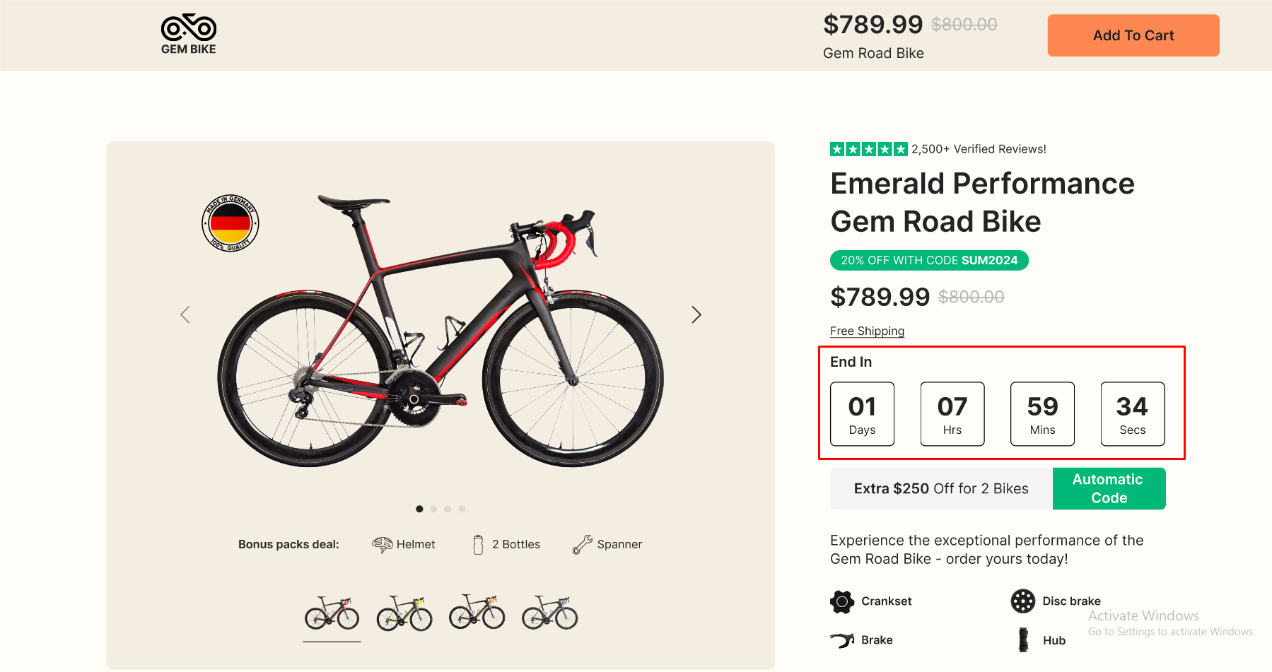Viewport: 1272px width, 672px height.
Task: Open the Free Shipping link
Action: click(x=867, y=331)
